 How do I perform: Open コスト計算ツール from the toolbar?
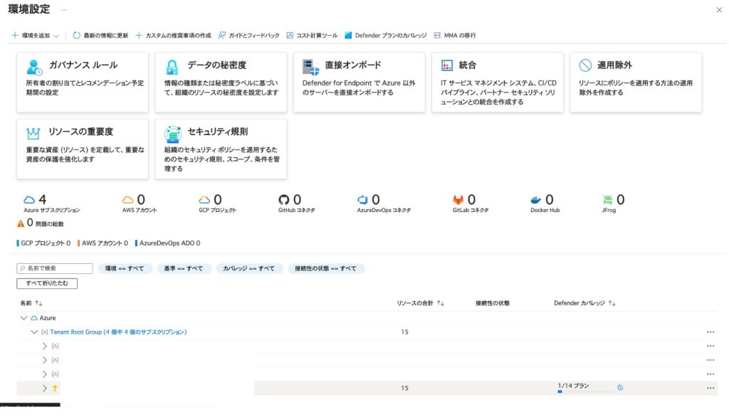click(312, 35)
